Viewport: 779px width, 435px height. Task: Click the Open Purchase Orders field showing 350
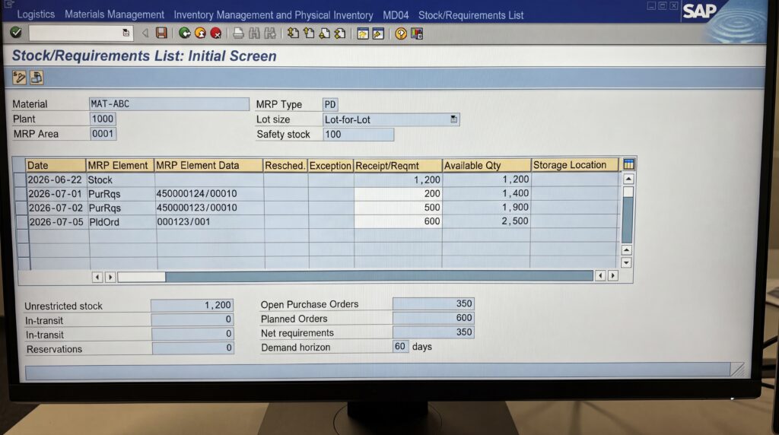(433, 303)
